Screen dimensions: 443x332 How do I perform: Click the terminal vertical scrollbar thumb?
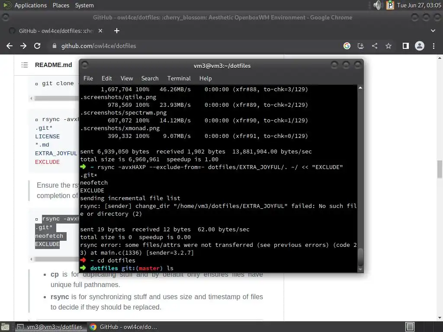pyautogui.click(x=360, y=257)
